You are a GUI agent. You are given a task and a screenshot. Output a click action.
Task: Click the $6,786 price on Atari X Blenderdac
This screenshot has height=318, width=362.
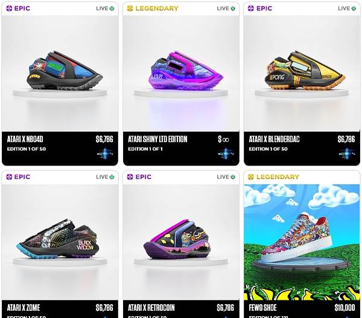tap(346, 139)
